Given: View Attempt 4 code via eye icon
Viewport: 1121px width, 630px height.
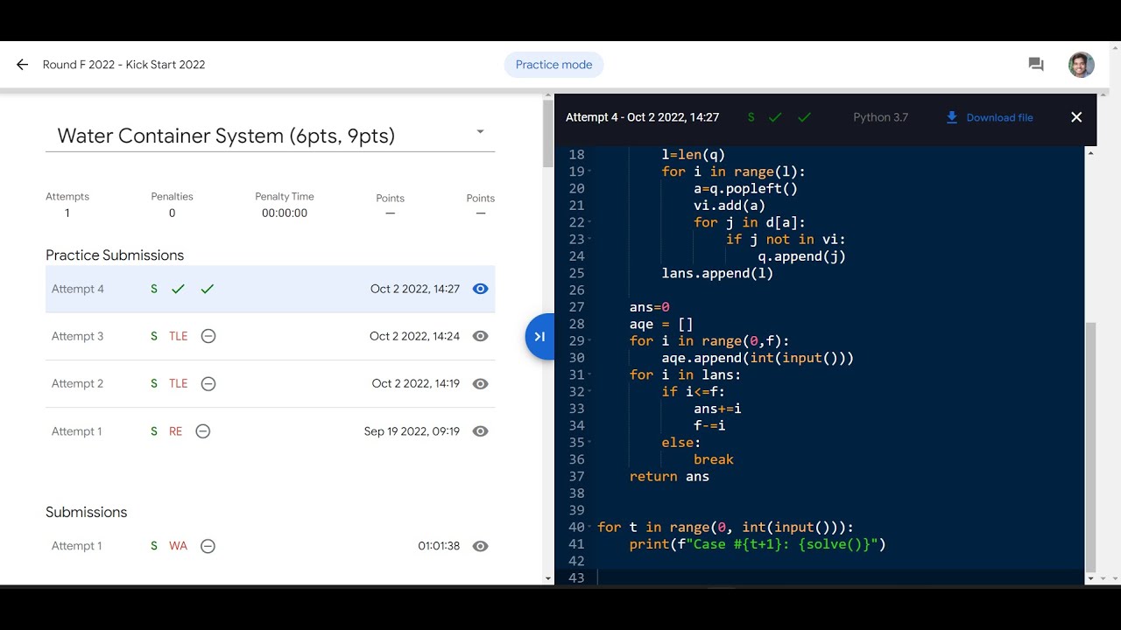Looking at the screenshot, I should [x=480, y=289].
